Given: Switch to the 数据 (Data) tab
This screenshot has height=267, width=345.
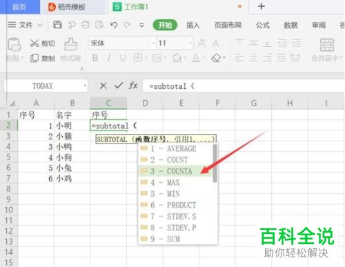Looking at the screenshot, I should 290,25.
